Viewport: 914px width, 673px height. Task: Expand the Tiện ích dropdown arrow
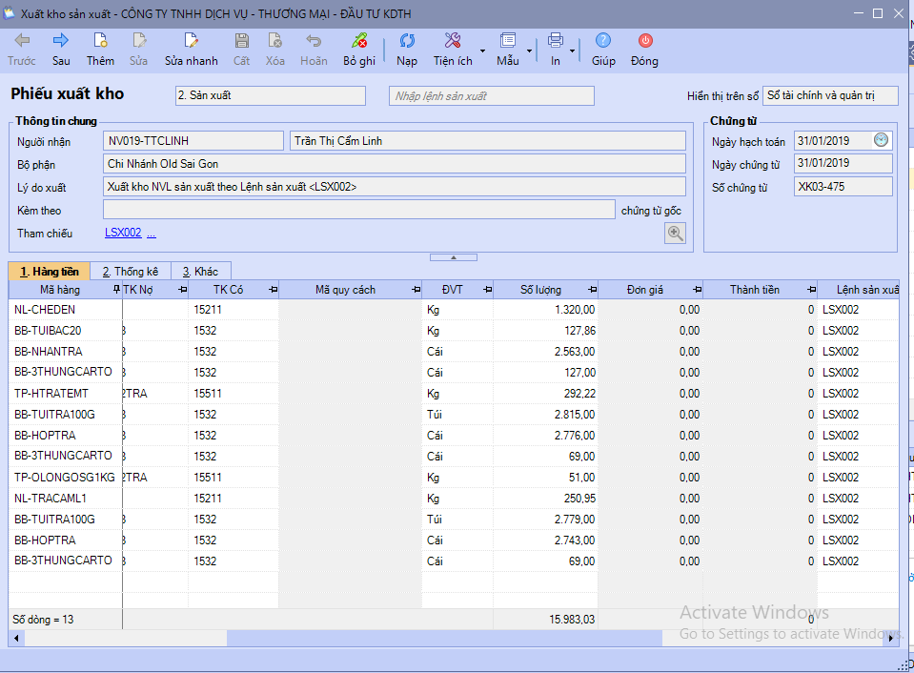(482, 51)
